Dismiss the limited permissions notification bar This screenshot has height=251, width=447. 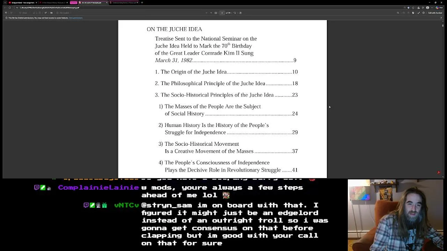(441, 18)
